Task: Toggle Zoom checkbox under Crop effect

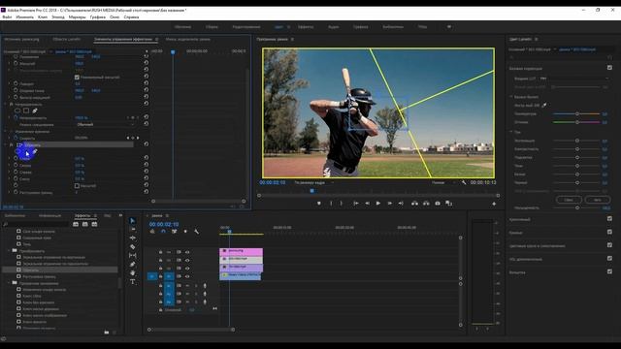Action: [77, 185]
